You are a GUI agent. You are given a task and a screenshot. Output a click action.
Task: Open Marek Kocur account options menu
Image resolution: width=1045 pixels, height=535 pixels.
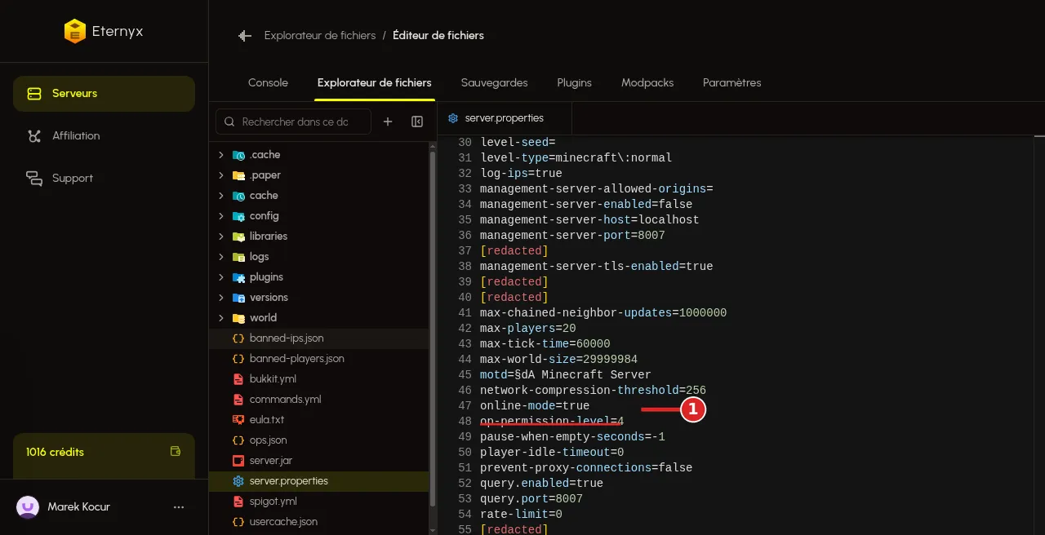click(179, 507)
